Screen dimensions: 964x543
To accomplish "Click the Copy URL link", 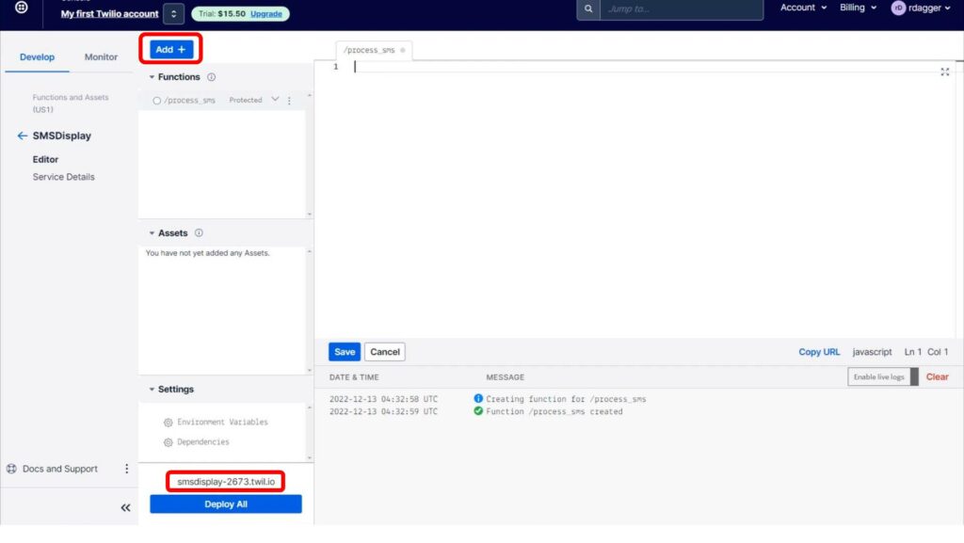I will coord(819,352).
